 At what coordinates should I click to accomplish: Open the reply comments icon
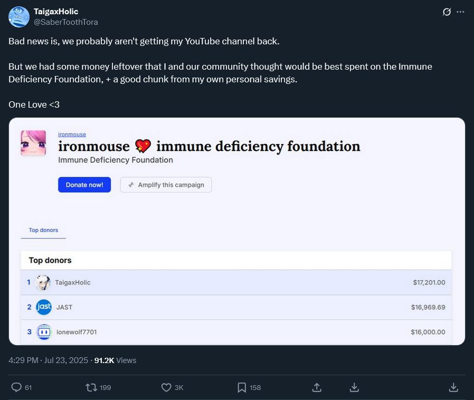pyautogui.click(x=16, y=387)
